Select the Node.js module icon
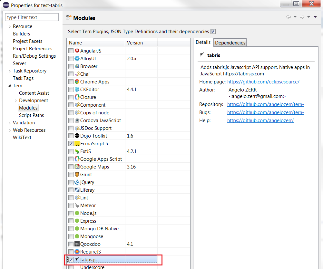This screenshot has height=269, width=323. [x=77, y=213]
